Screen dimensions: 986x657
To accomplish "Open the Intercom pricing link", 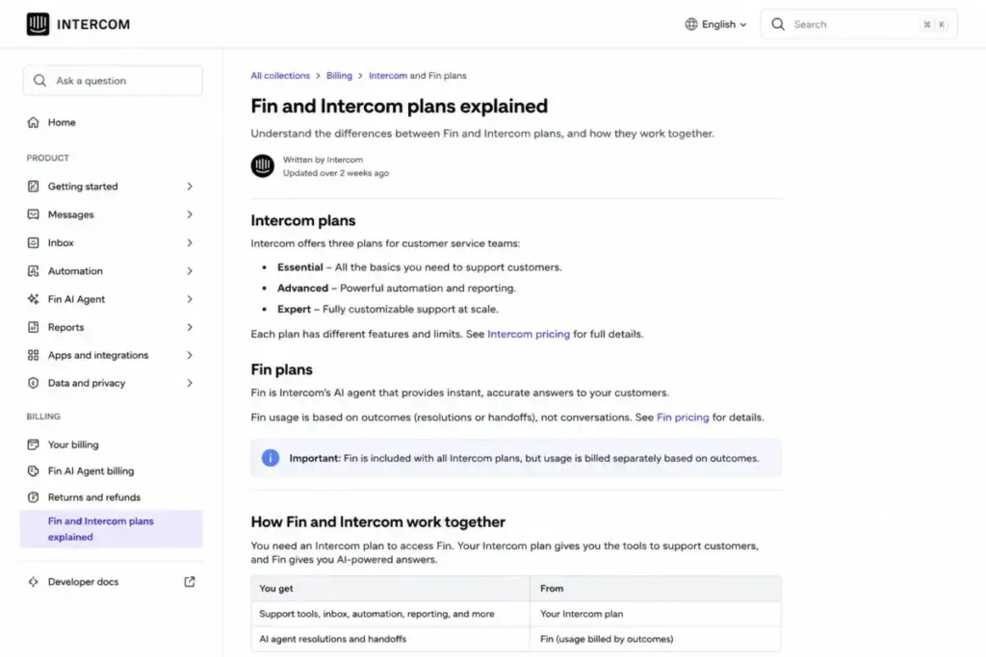I will pyautogui.click(x=529, y=334).
